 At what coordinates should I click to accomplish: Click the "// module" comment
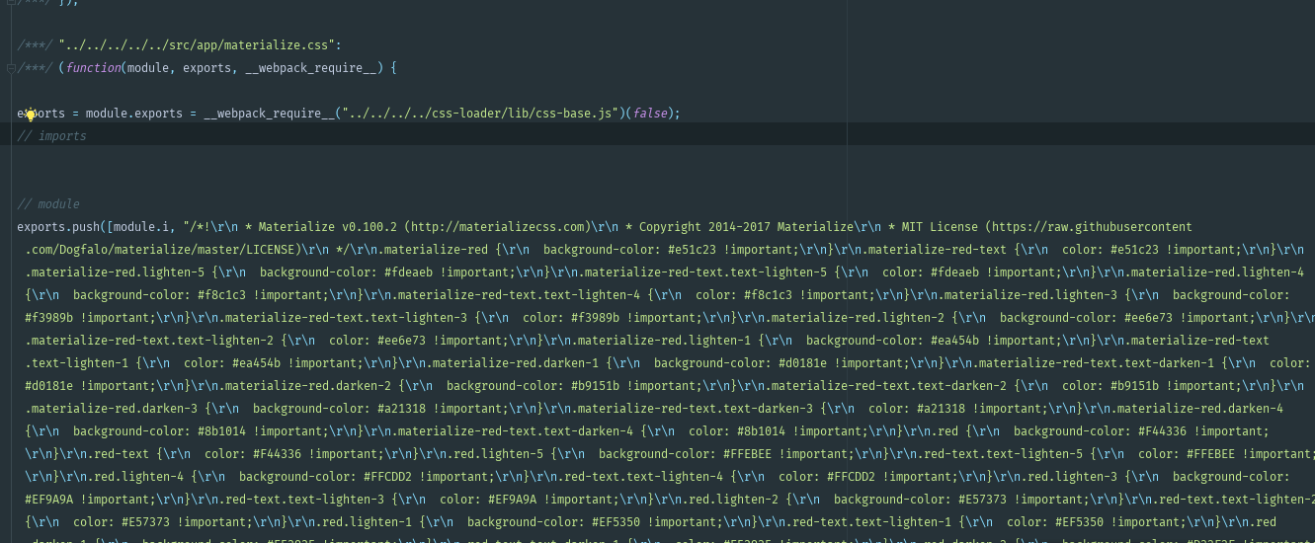coord(48,204)
